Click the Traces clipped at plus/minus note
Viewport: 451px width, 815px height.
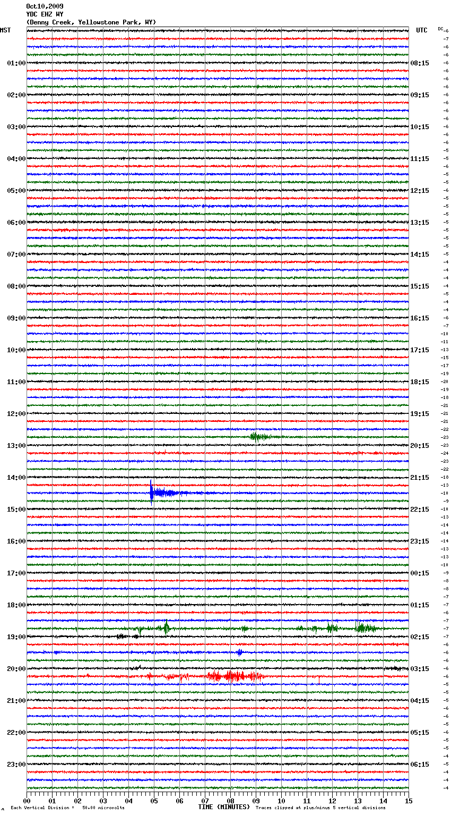(x=320, y=808)
